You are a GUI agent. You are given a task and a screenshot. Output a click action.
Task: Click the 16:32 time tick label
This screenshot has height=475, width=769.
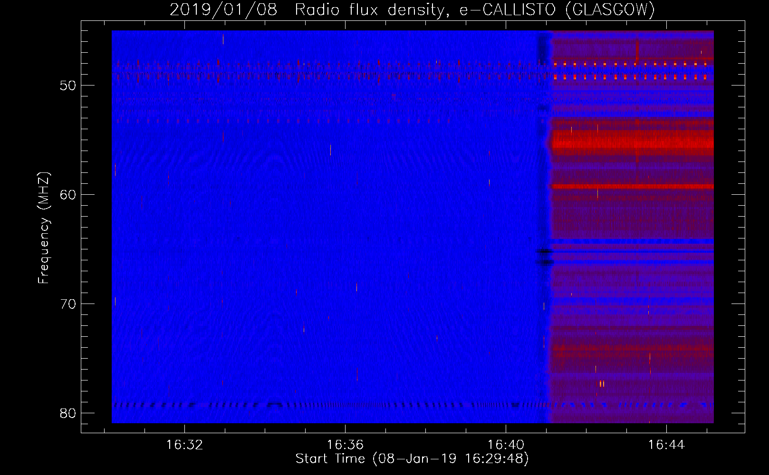pyautogui.click(x=184, y=445)
